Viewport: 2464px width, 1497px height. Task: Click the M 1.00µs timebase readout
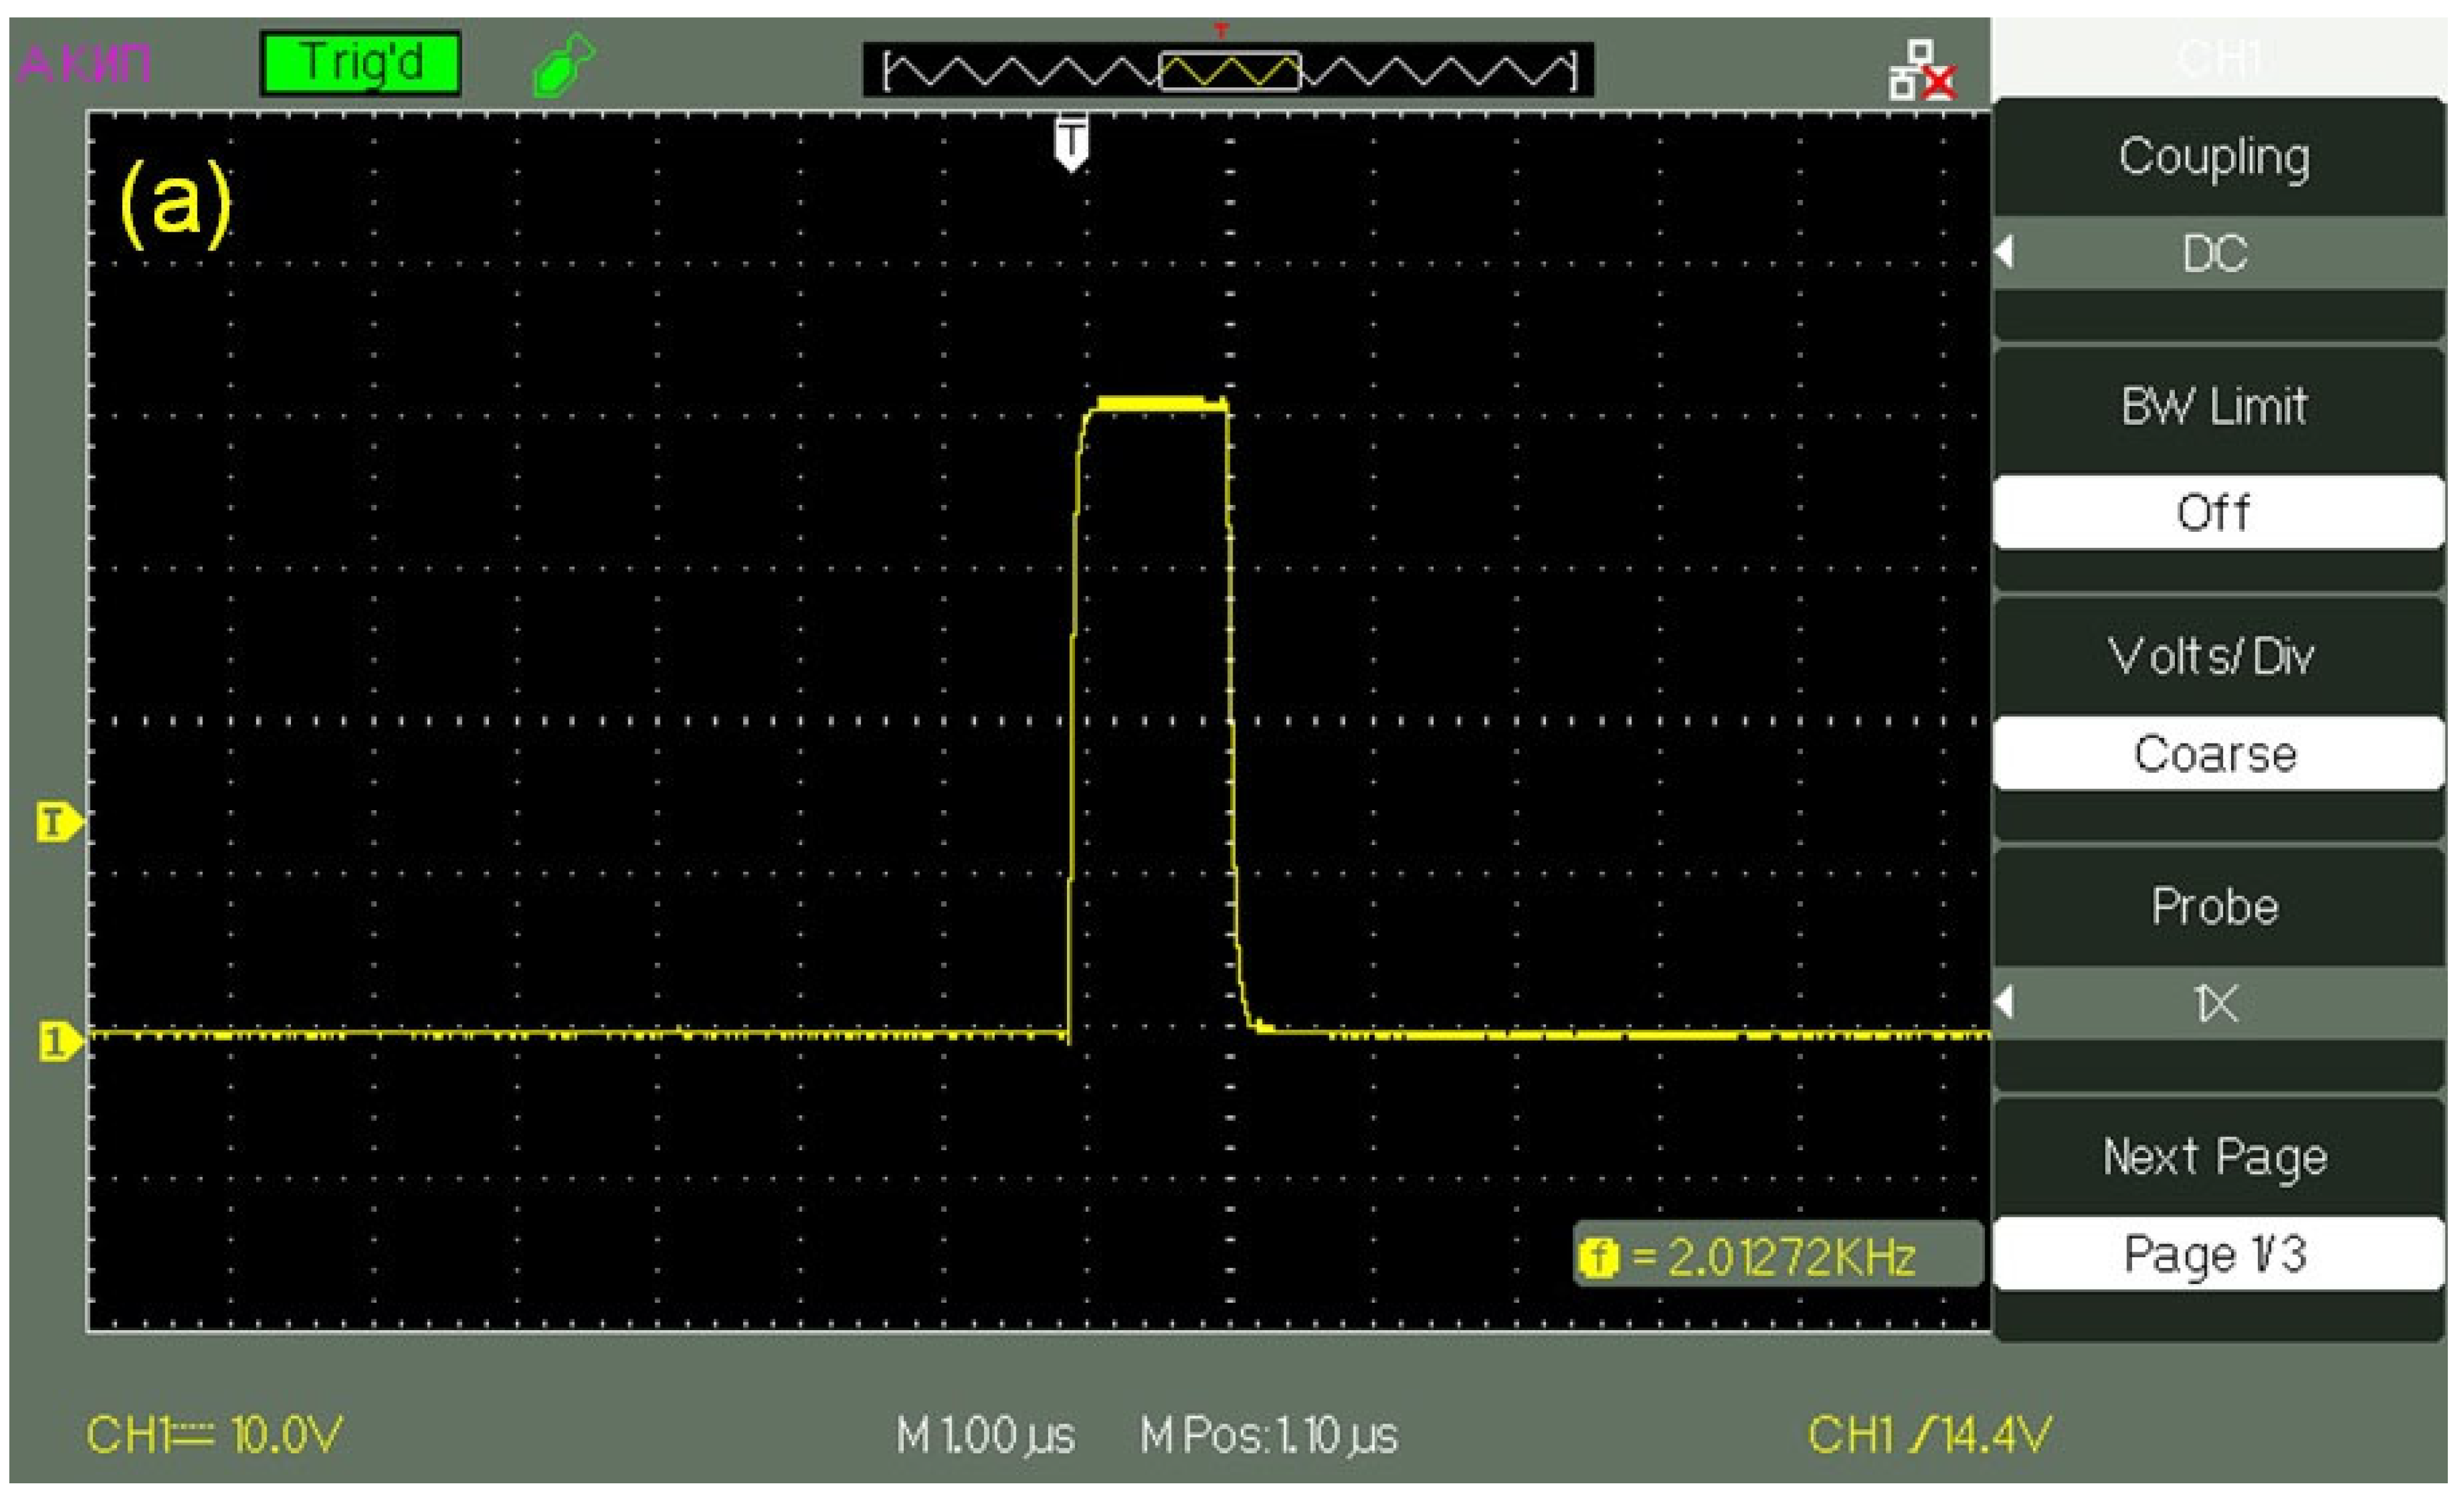pos(985,1436)
